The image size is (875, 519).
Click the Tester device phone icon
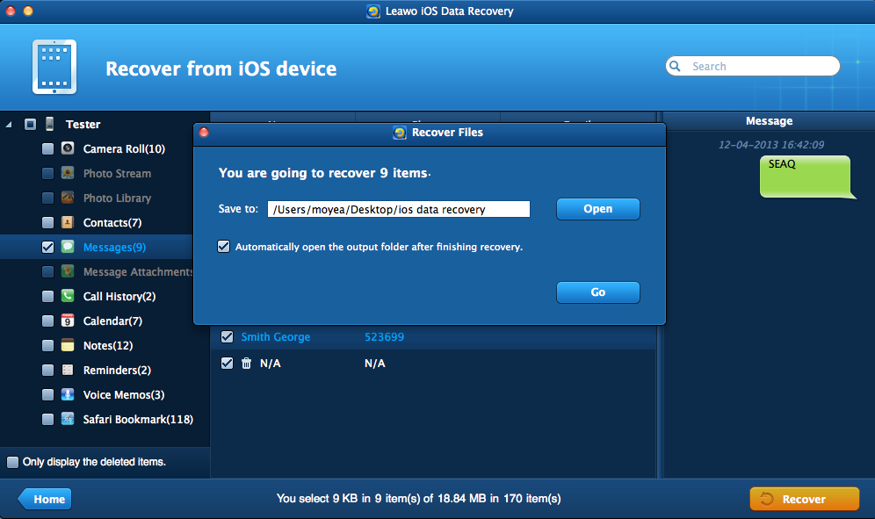(50, 124)
